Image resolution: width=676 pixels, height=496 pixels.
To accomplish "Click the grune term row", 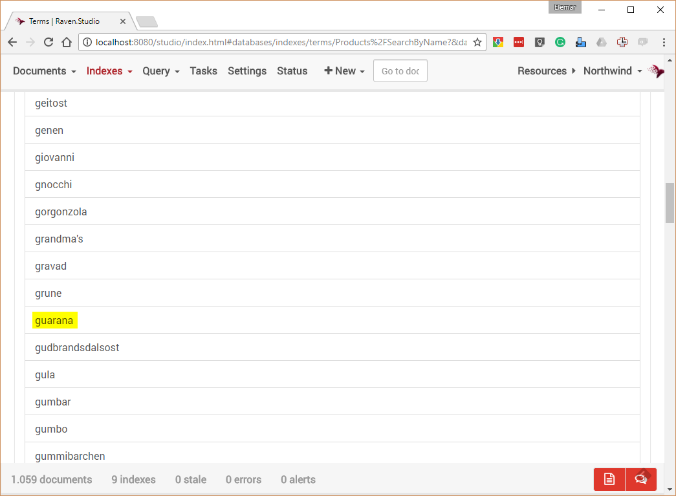I will 333,293.
